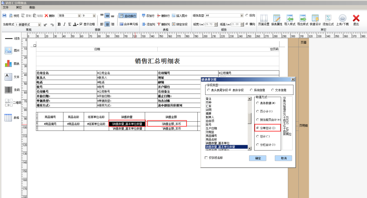Open 当前样式 style dropdown

pos(39,24)
